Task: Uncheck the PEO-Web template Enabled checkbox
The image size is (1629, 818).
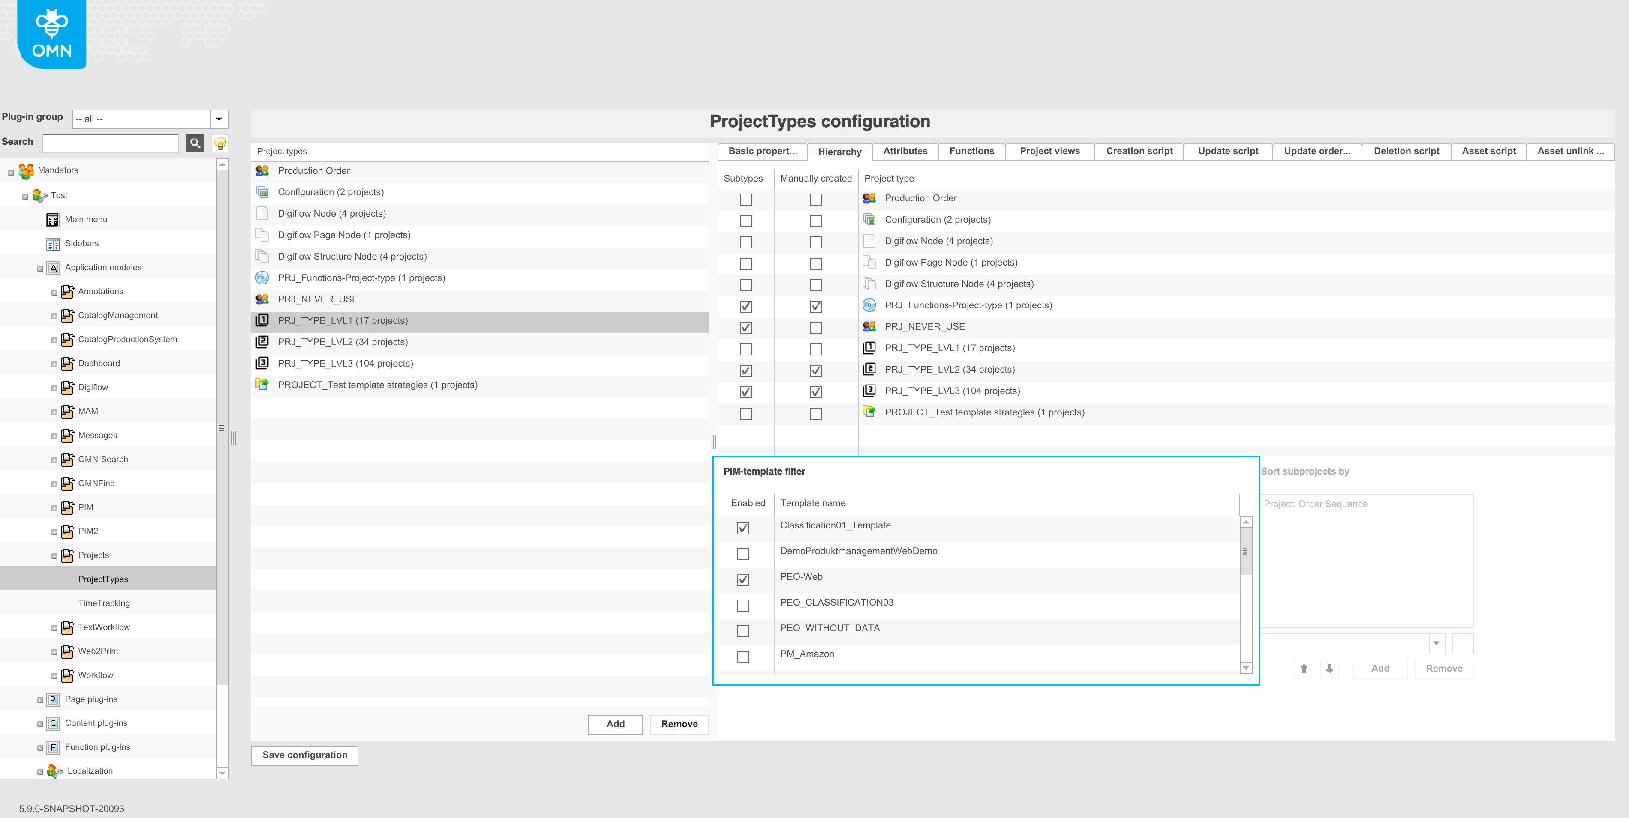Action: 743,579
